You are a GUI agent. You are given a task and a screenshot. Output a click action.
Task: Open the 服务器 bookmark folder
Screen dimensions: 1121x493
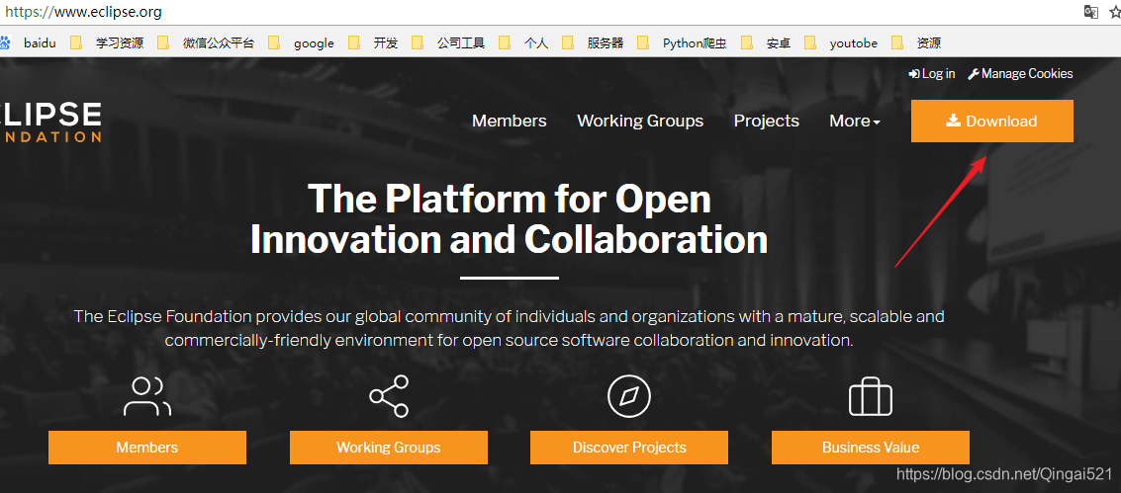point(593,42)
